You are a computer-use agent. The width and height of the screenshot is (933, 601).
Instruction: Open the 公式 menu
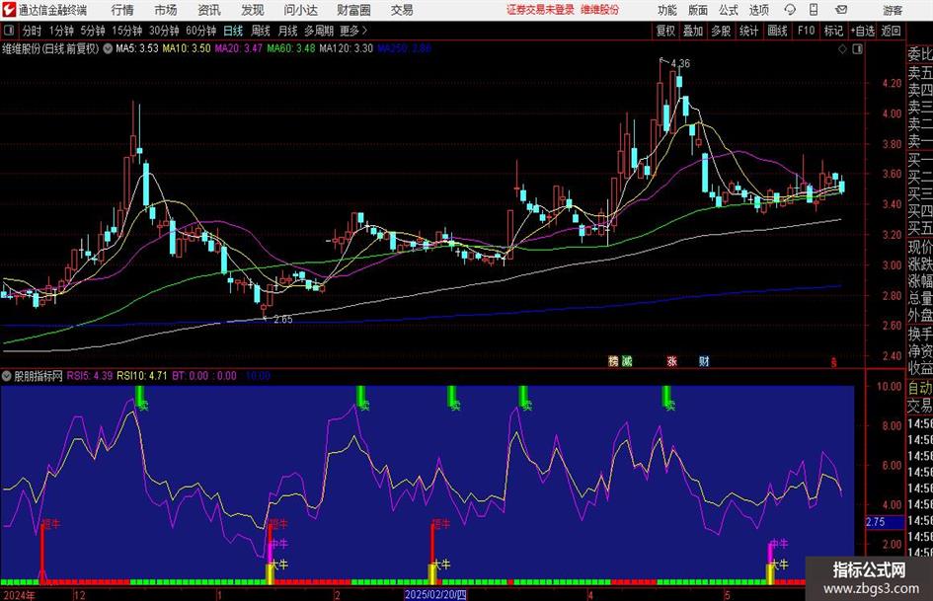tap(728, 10)
